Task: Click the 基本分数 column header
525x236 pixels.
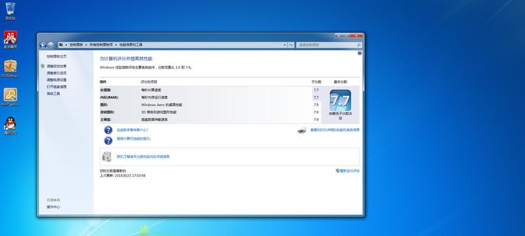Action: pos(341,82)
